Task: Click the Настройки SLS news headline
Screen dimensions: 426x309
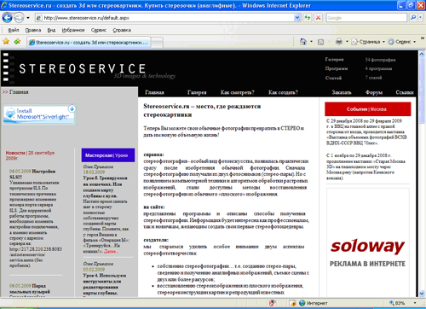Action: point(32,174)
